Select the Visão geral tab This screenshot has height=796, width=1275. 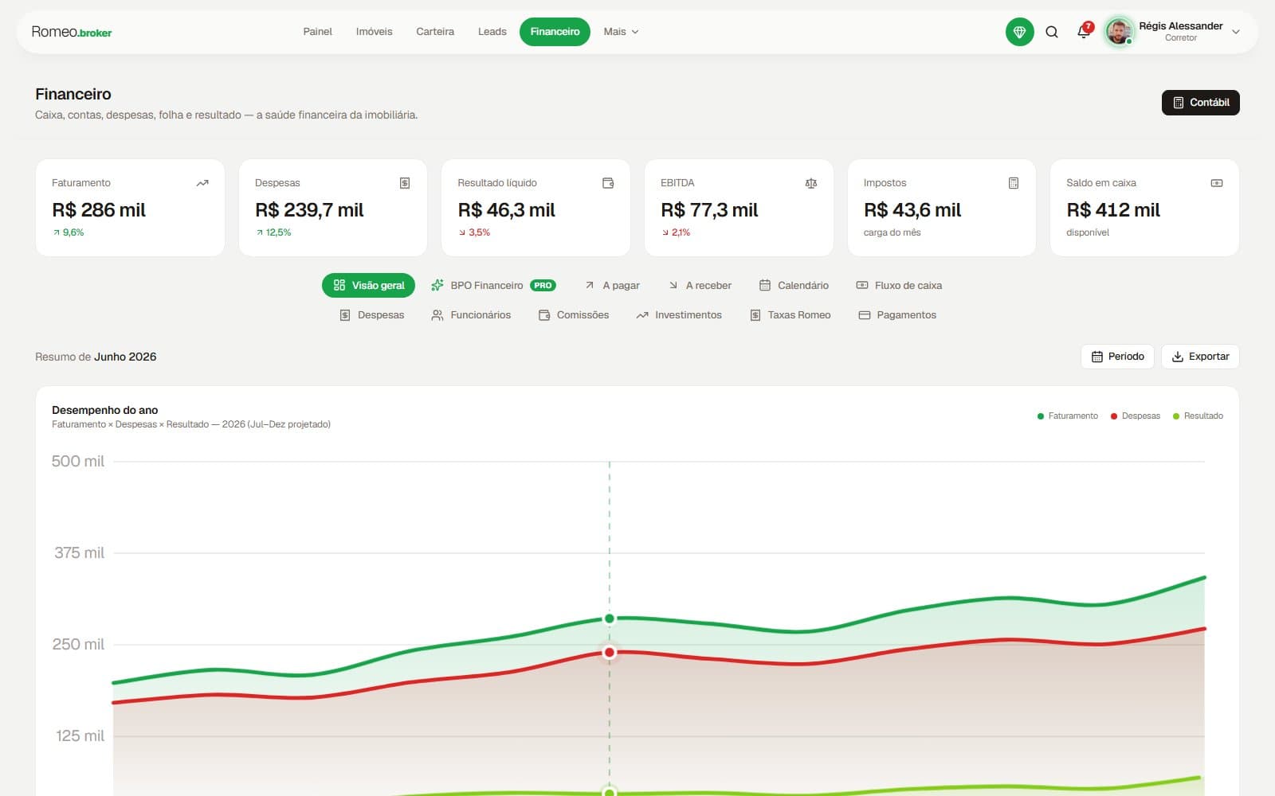coord(368,286)
